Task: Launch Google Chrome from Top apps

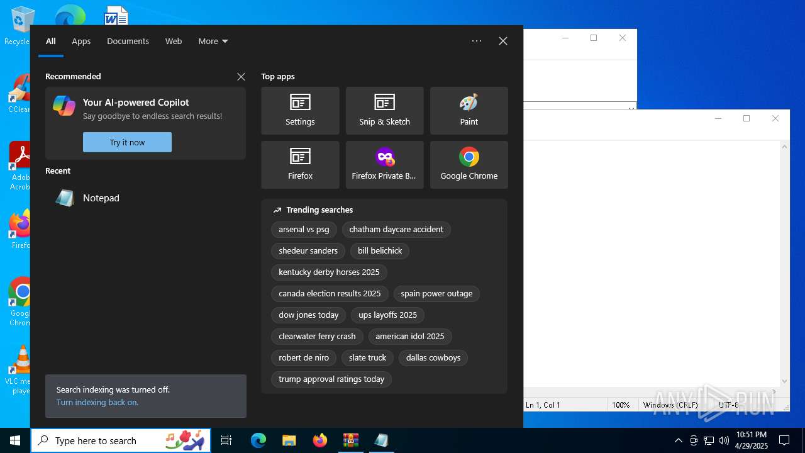Action: coord(469,165)
